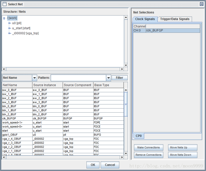Viewport: 206px width, 171px height.
Task: Sort by the Source Instance column header
Action: pos(48,85)
